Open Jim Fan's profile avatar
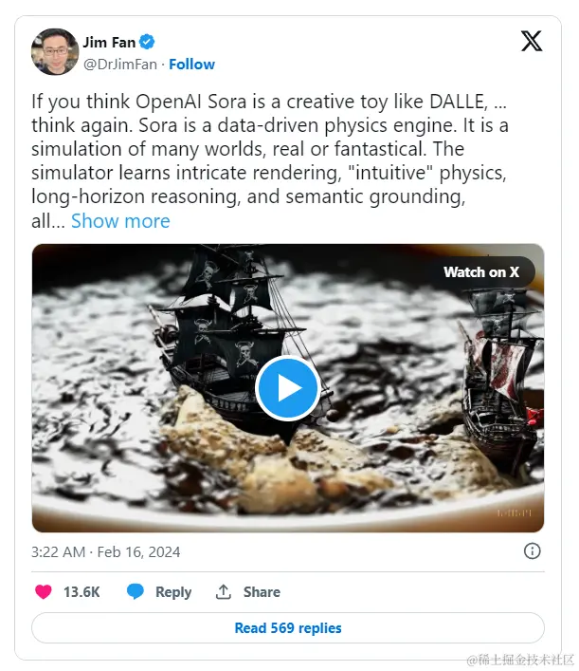This screenshot has height=671, width=579. pos(55,52)
